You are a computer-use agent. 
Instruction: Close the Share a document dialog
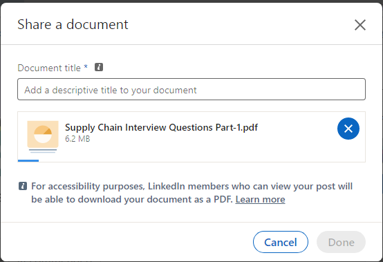point(360,25)
